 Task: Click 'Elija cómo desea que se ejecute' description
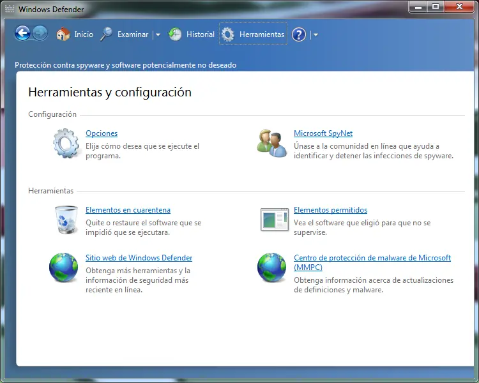click(142, 151)
